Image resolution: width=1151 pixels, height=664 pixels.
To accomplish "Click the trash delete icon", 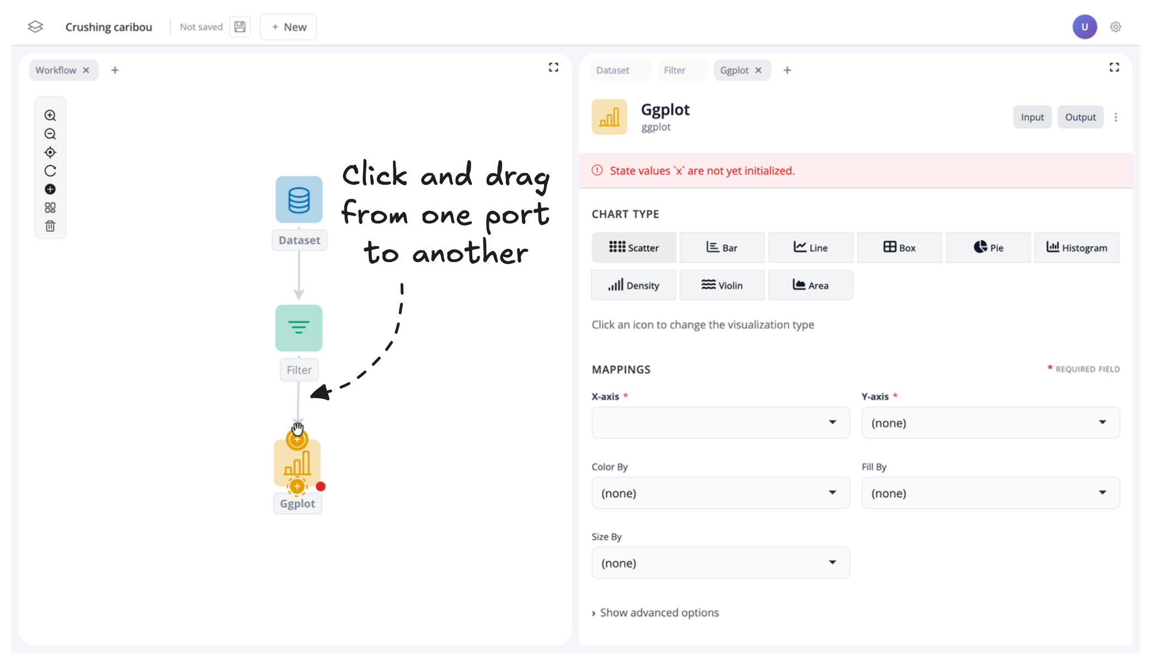I will (50, 226).
